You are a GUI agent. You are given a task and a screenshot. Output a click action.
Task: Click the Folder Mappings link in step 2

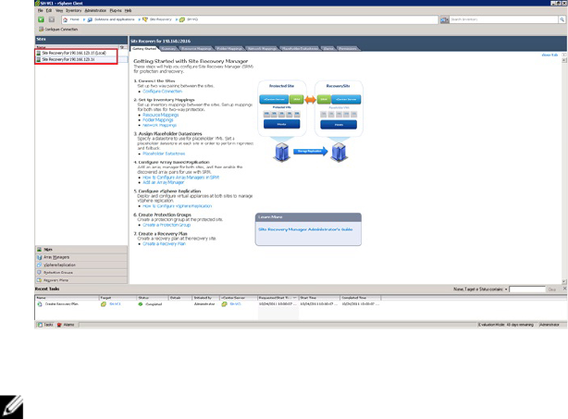[158, 120]
